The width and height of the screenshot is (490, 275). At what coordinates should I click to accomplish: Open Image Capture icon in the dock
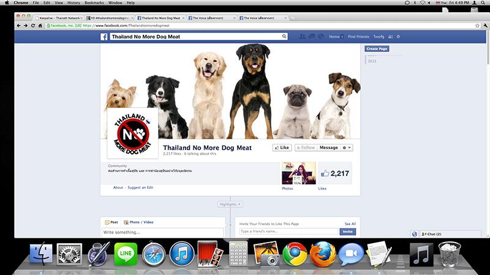coord(266,254)
